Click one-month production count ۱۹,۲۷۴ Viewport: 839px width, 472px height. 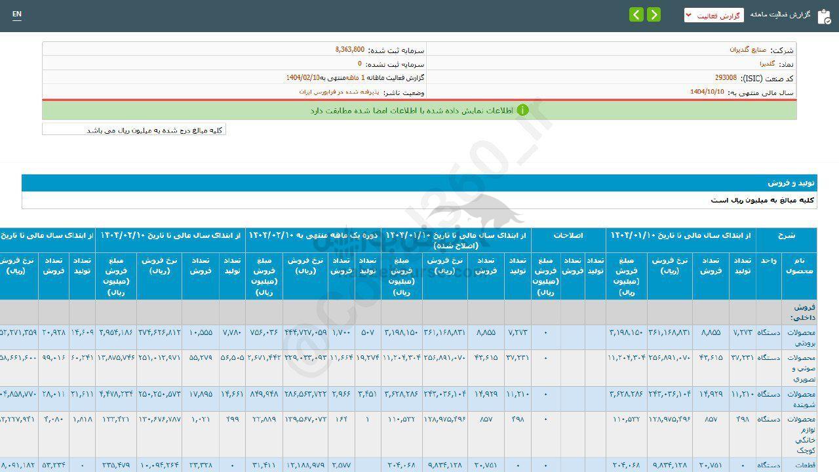pos(368,357)
